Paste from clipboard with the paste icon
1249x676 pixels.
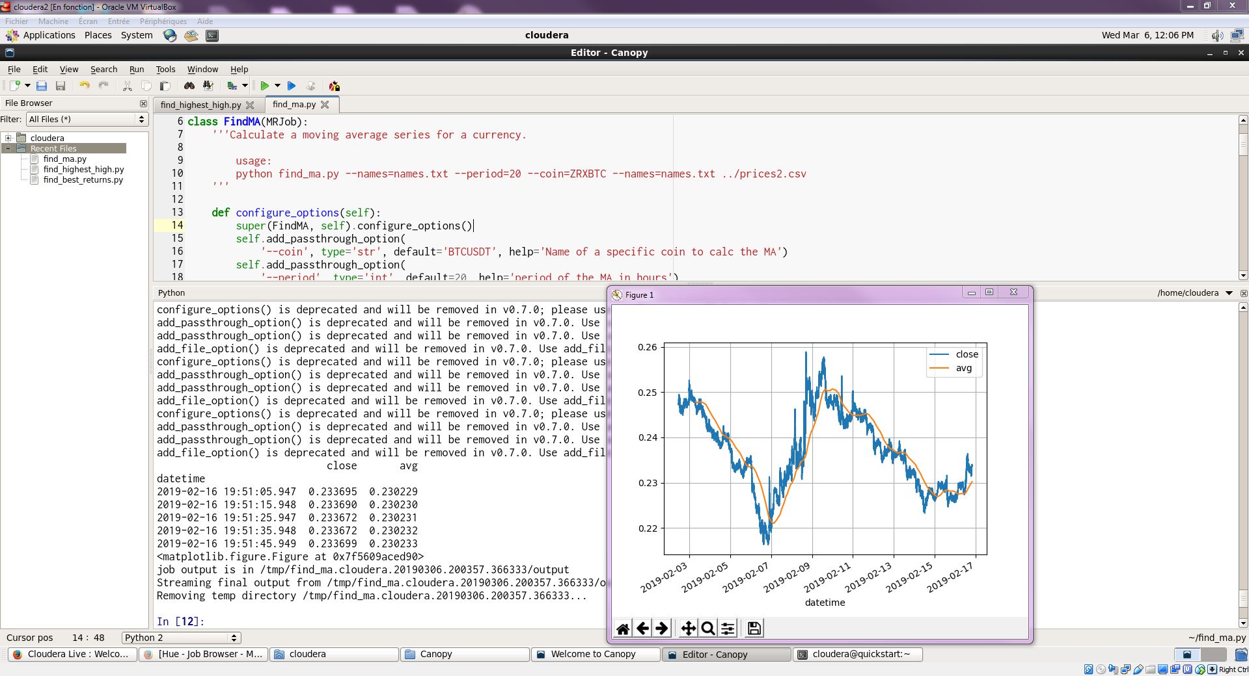[x=165, y=86]
